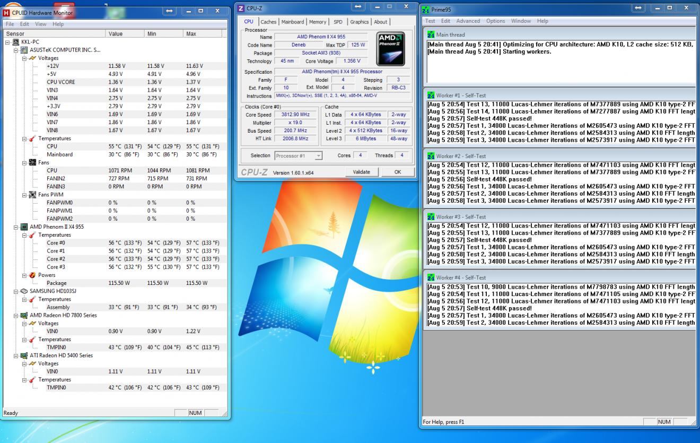Open the Test menu in Prime95
This screenshot has height=443, width=700.
point(430,21)
